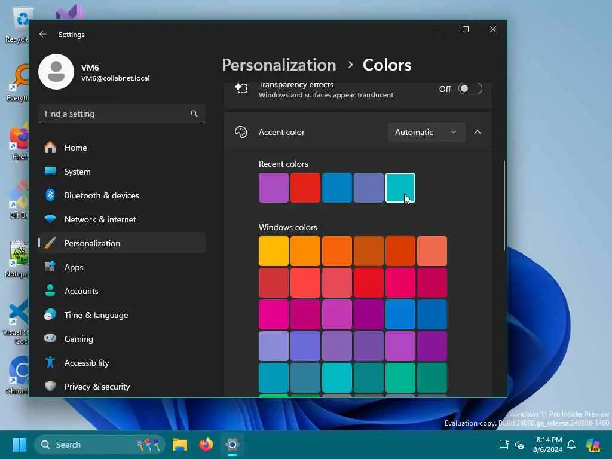The height and width of the screenshot is (459, 612).
Task: Click the Settings window title text
Action: click(x=72, y=34)
